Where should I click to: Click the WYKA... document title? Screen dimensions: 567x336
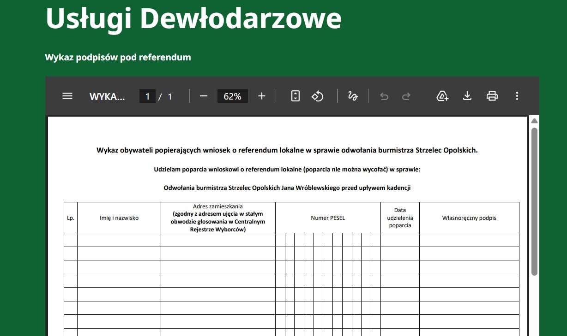click(x=107, y=96)
